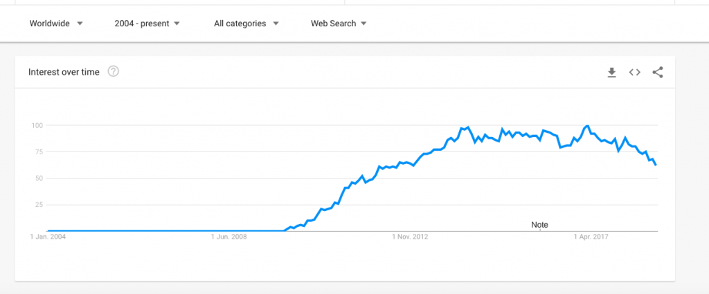Click the 1 Jun. 2008 axis label

coord(228,237)
